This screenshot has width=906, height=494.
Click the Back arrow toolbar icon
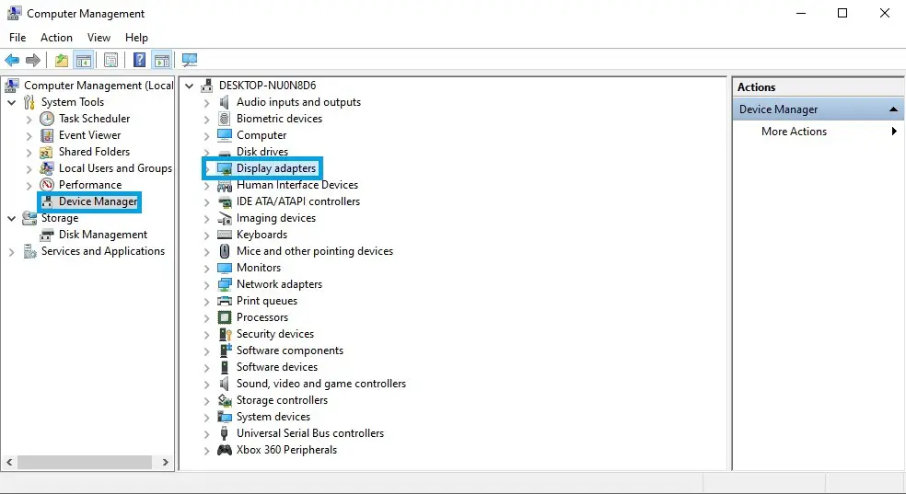click(12, 60)
